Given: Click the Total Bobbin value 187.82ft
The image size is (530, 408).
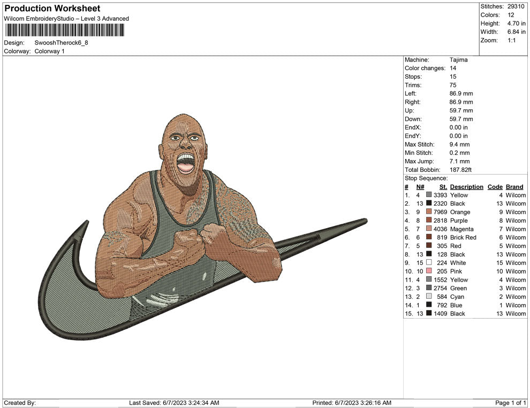Looking at the screenshot, I should click(x=460, y=170).
